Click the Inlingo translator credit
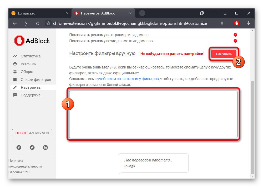 click(x=129, y=166)
